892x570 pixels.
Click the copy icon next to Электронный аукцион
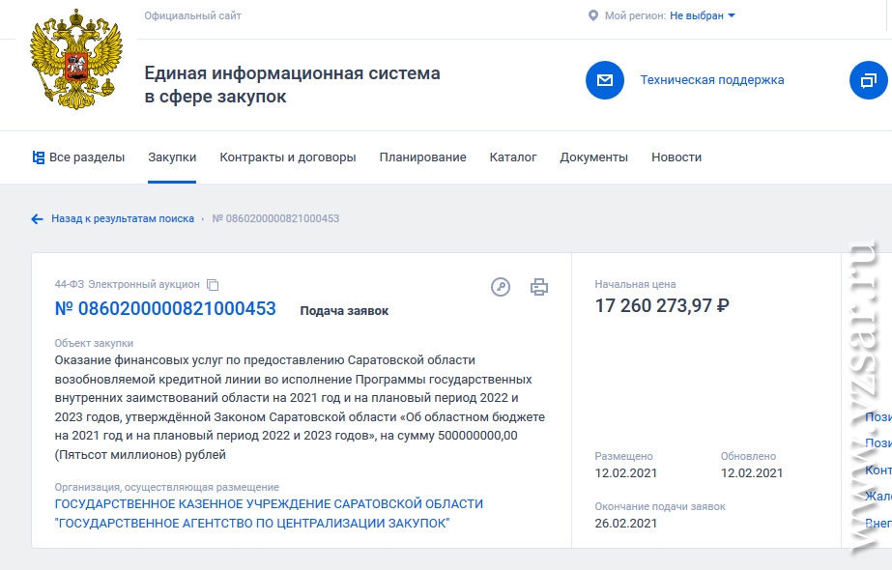click(214, 285)
